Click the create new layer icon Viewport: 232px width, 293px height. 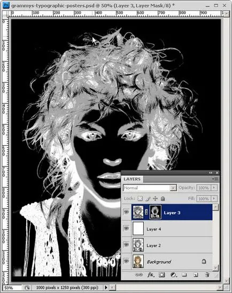point(196,275)
